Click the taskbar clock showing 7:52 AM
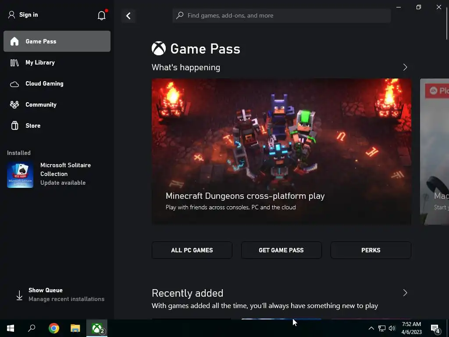The image size is (449, 337). click(411, 328)
